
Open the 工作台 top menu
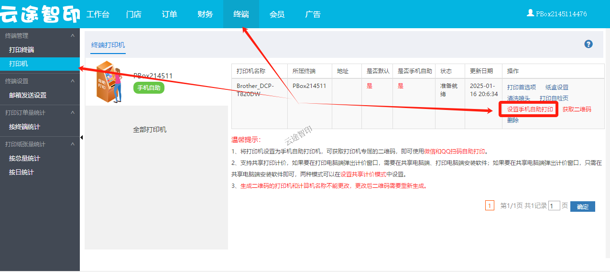(98, 14)
